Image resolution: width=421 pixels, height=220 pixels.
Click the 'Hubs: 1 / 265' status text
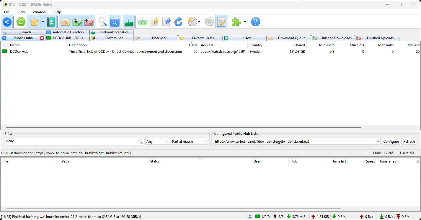point(384,153)
